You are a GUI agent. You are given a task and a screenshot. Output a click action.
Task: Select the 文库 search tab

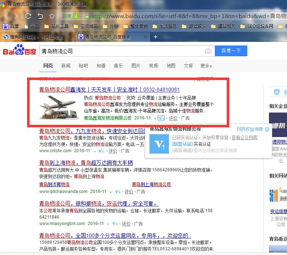click(188, 66)
